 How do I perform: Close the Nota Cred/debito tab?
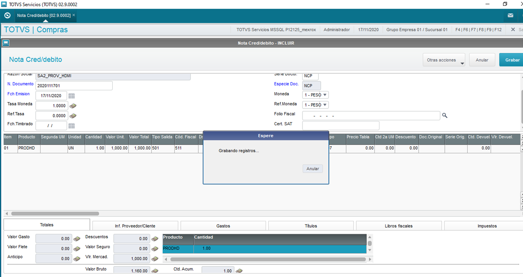click(74, 15)
